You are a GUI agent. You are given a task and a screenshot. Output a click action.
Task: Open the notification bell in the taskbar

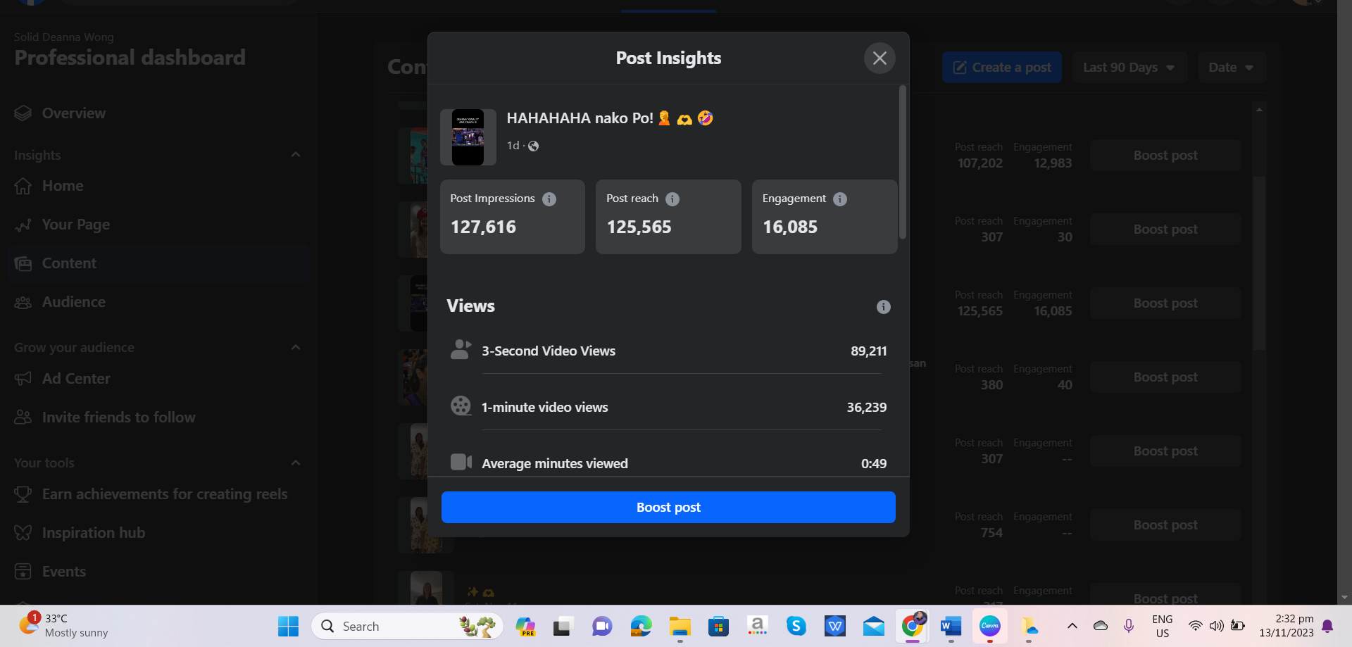[x=1328, y=626]
